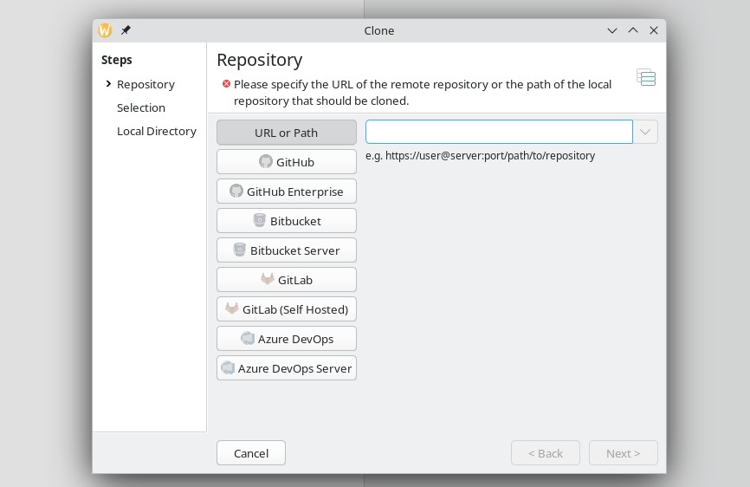
Task: Focus the repository URL input field
Action: point(499,132)
